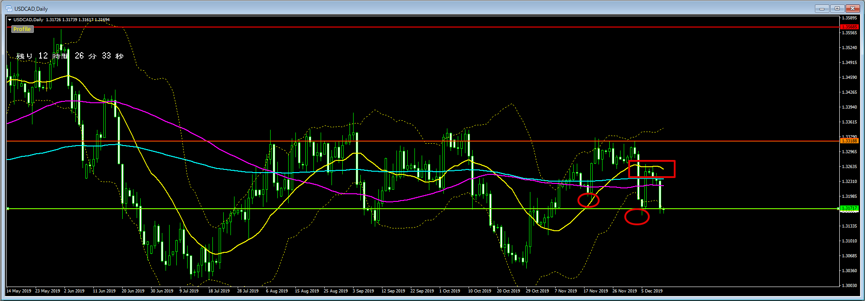The height and width of the screenshot is (301, 865).
Task: Click the countdown text showing 12, 26, 33
Action: (x=70, y=56)
